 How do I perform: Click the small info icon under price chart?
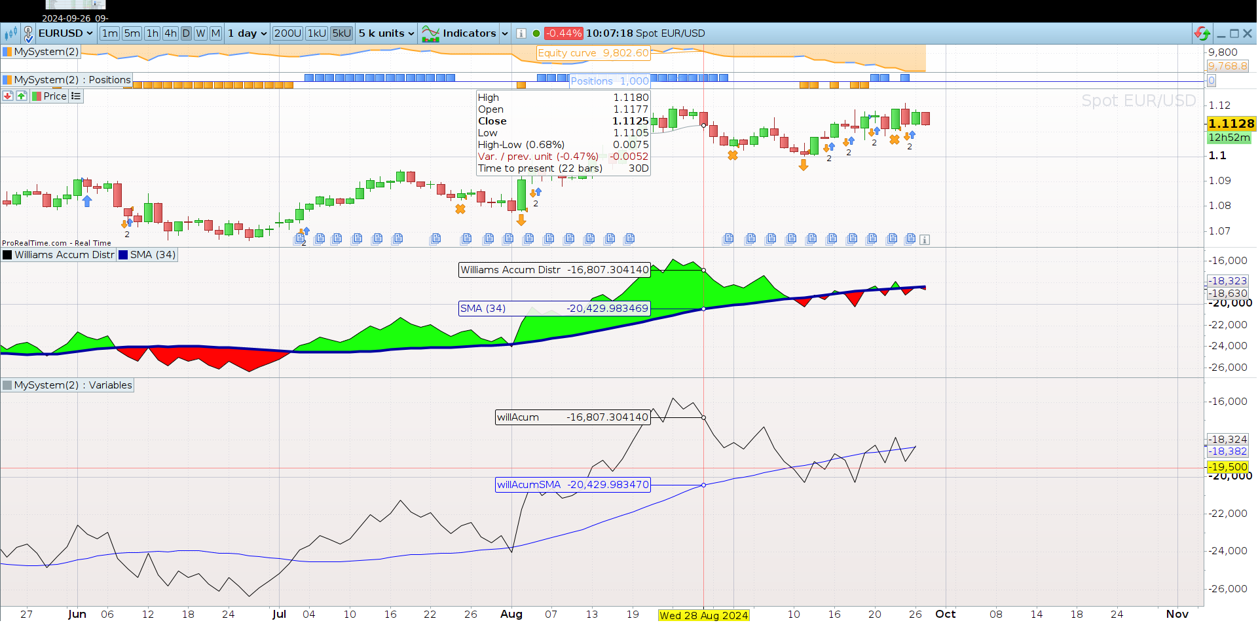click(925, 240)
